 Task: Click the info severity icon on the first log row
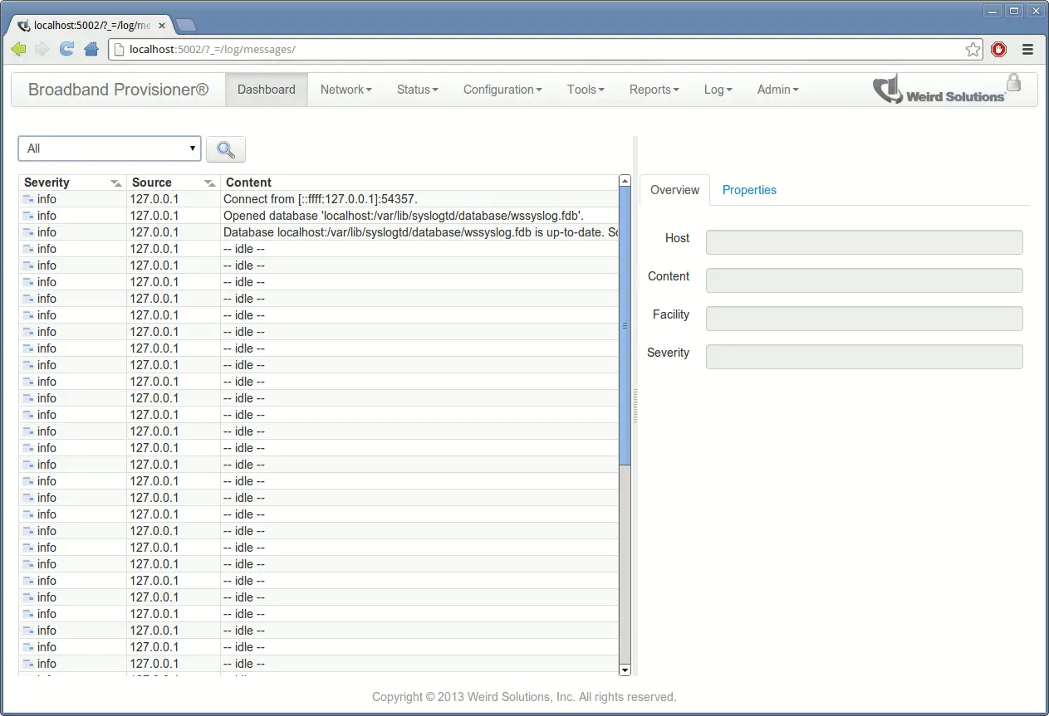click(x=27, y=198)
